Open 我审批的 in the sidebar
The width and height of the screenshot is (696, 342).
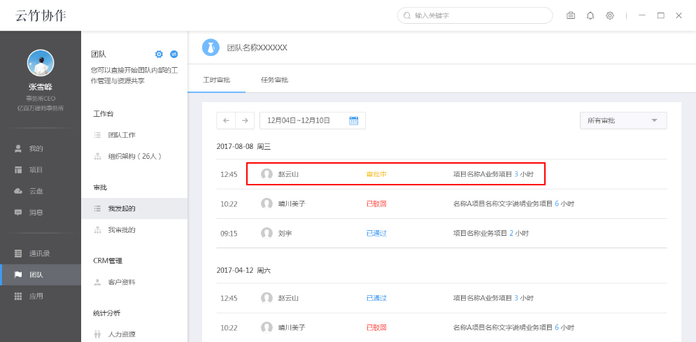[122, 229]
